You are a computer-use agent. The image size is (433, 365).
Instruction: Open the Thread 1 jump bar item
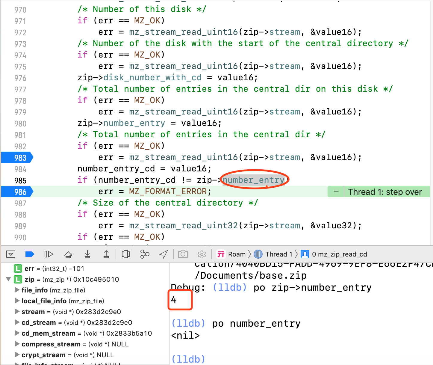point(275,254)
